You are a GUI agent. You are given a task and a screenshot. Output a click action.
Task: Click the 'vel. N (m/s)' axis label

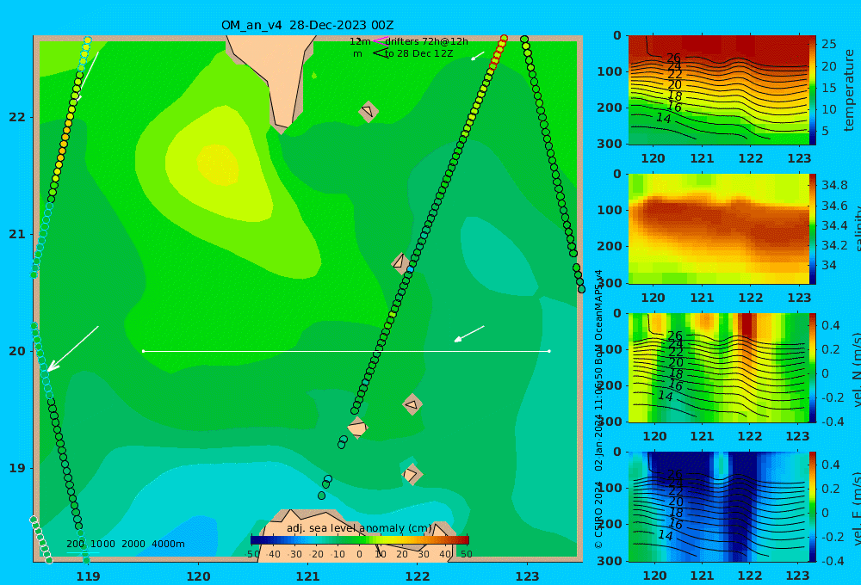click(x=856, y=369)
